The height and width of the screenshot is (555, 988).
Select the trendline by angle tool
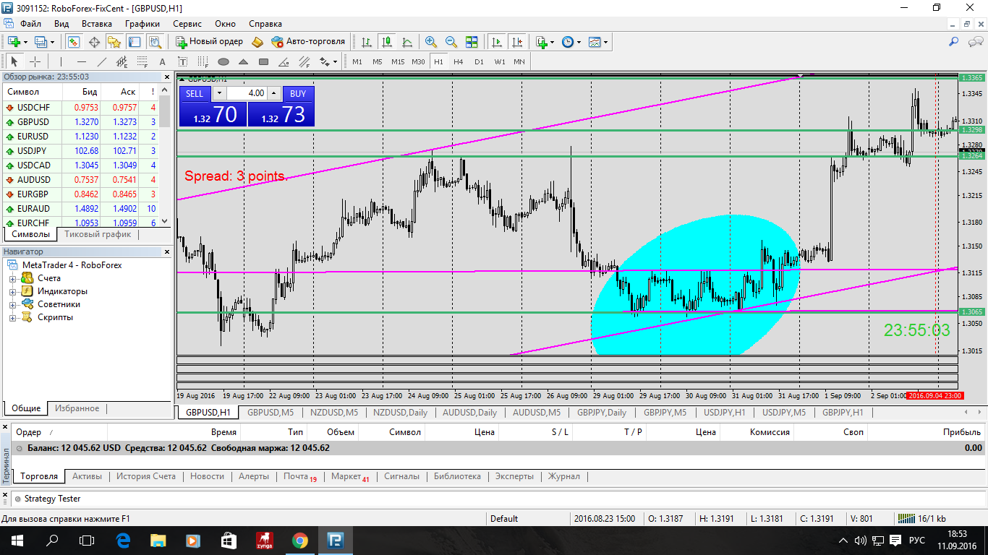click(284, 61)
